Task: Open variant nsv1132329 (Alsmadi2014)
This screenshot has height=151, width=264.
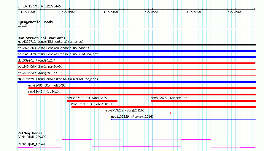Action: point(132,117)
